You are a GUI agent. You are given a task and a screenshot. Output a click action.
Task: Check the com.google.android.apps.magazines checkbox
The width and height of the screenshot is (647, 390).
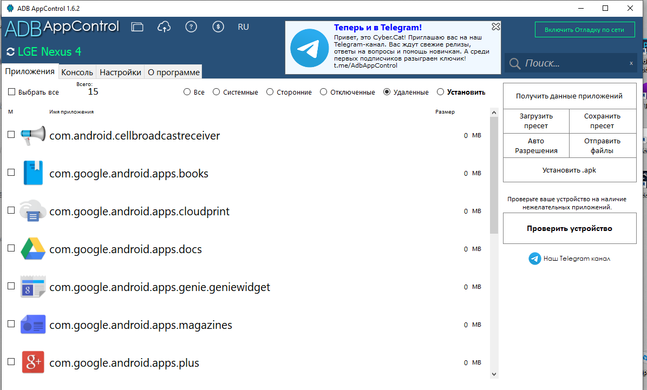11,323
